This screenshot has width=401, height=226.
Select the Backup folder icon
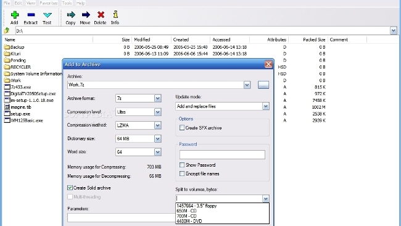point(7,47)
